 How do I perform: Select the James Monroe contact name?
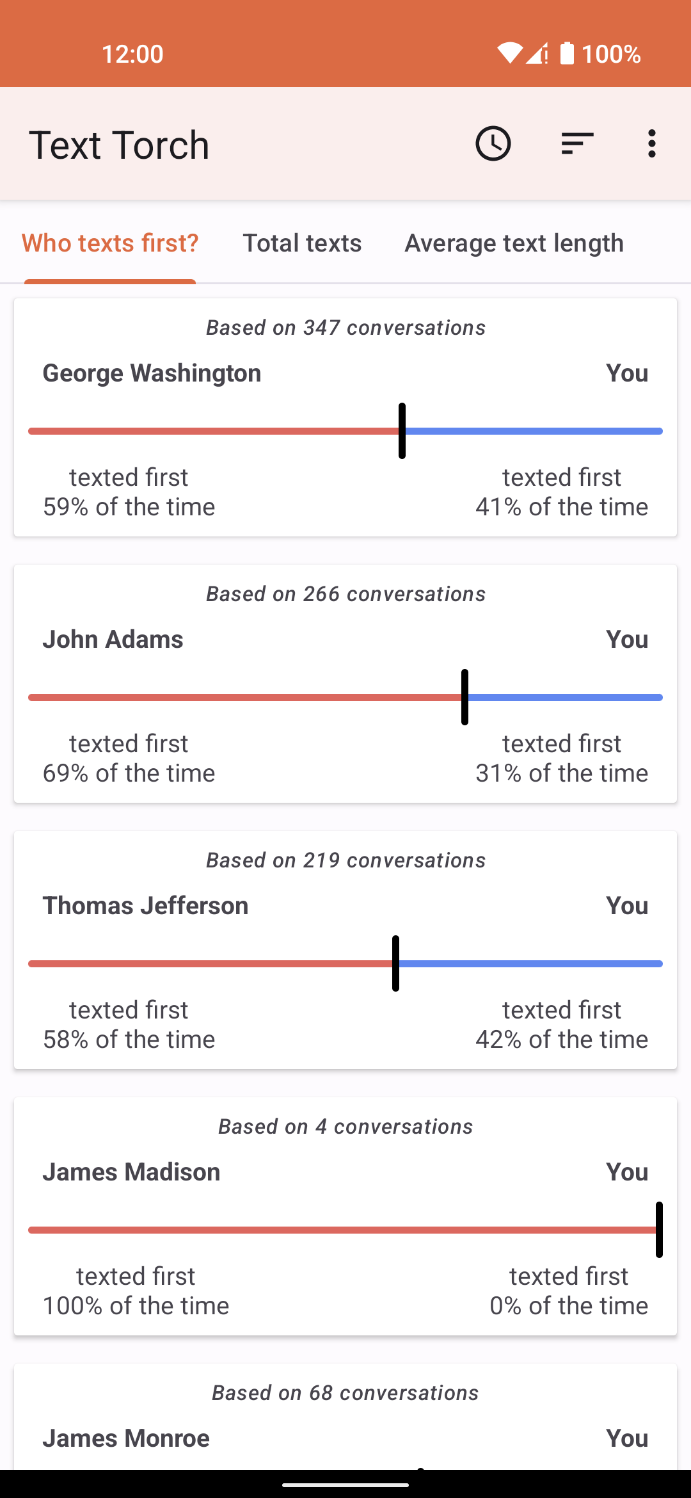(126, 1438)
